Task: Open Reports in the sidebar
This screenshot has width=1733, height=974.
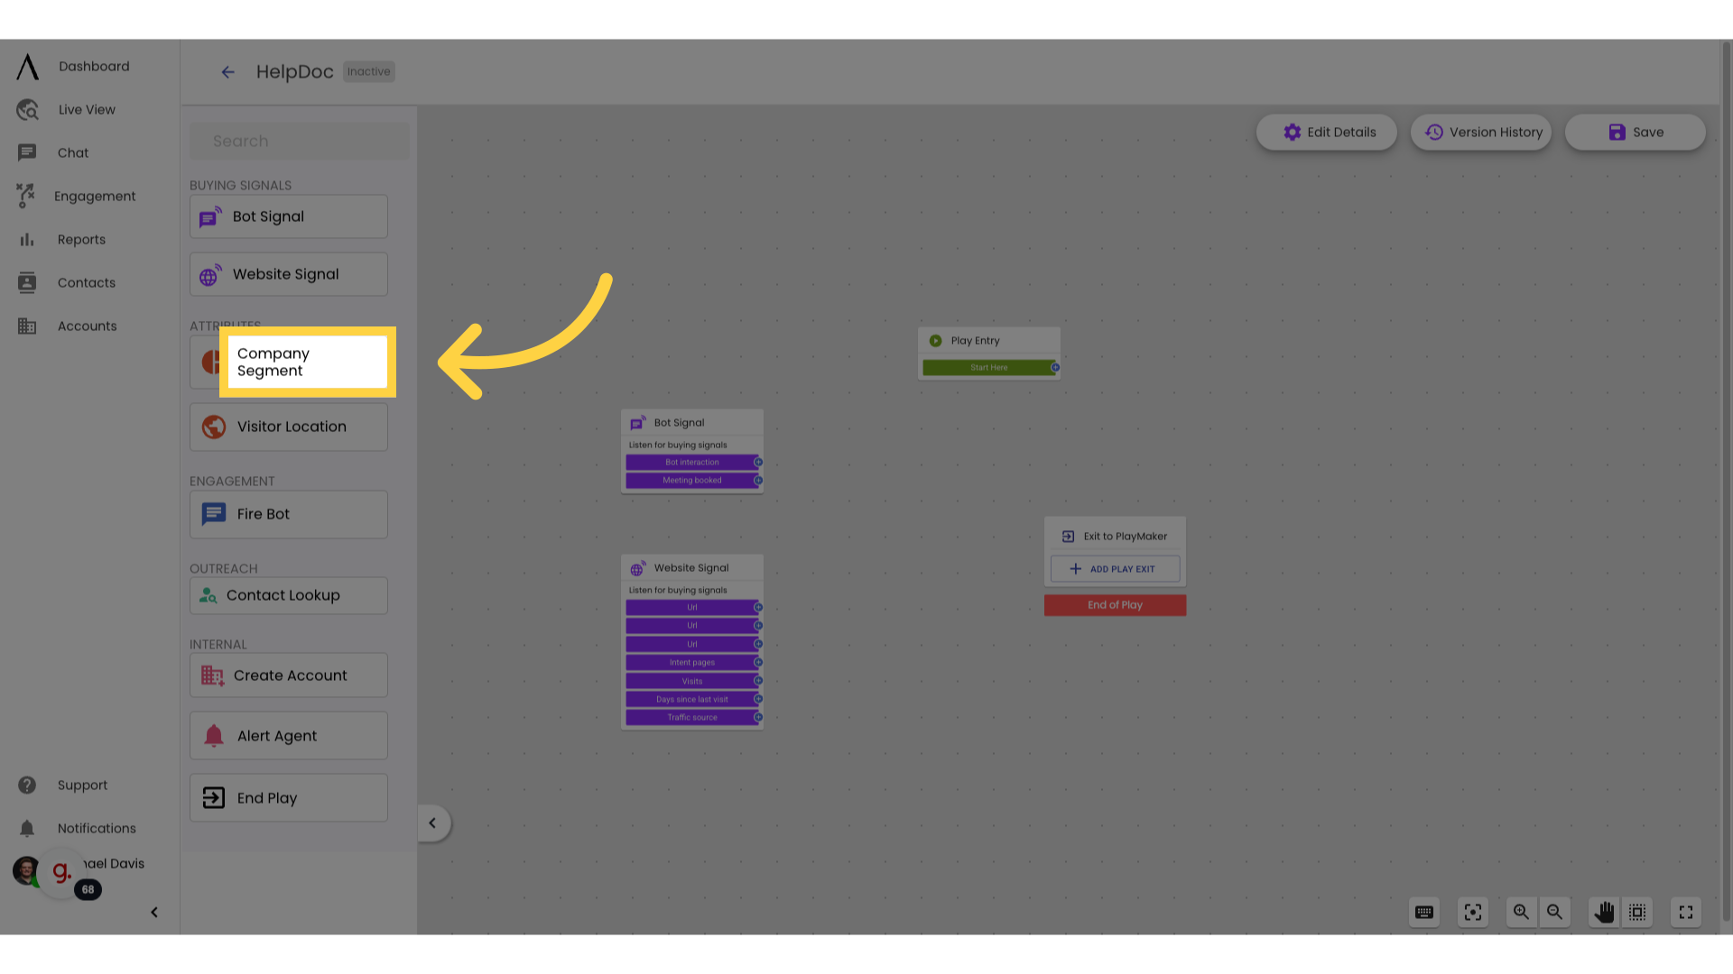Action: tap(81, 240)
